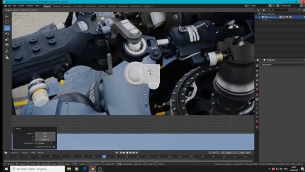This screenshot has height=172, width=305.
Task: Open the timeline View menu
Action: pos(33,153)
